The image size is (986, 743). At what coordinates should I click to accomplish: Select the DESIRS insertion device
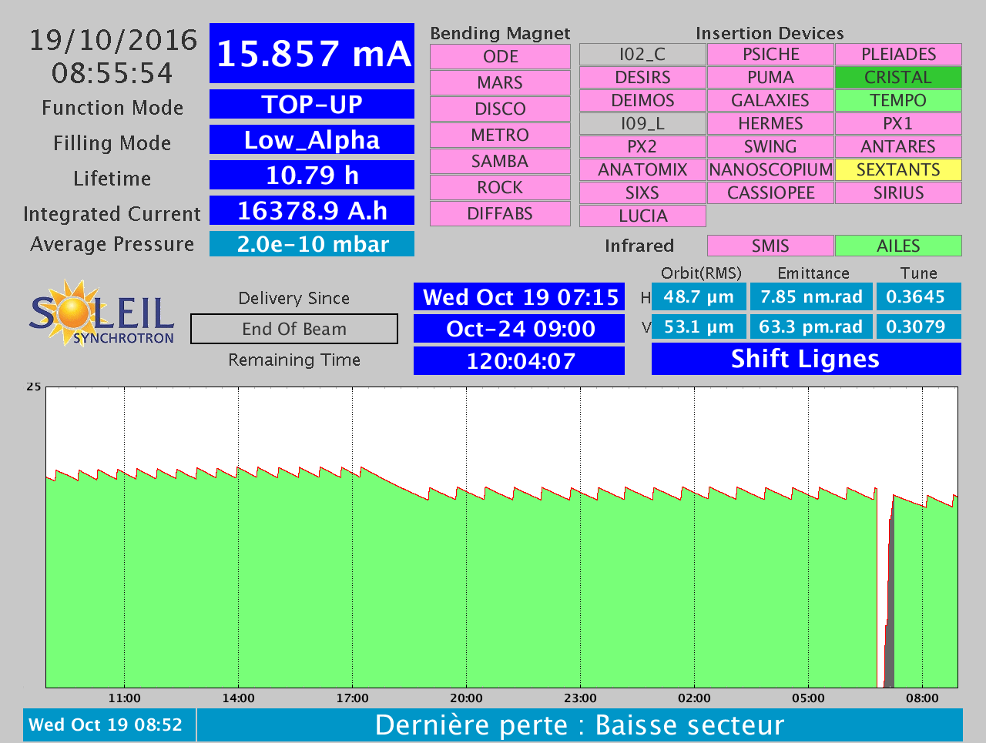pyautogui.click(x=642, y=77)
